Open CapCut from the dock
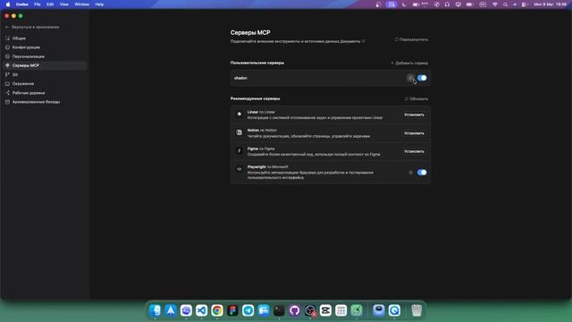The width and height of the screenshot is (572, 322). [325, 310]
